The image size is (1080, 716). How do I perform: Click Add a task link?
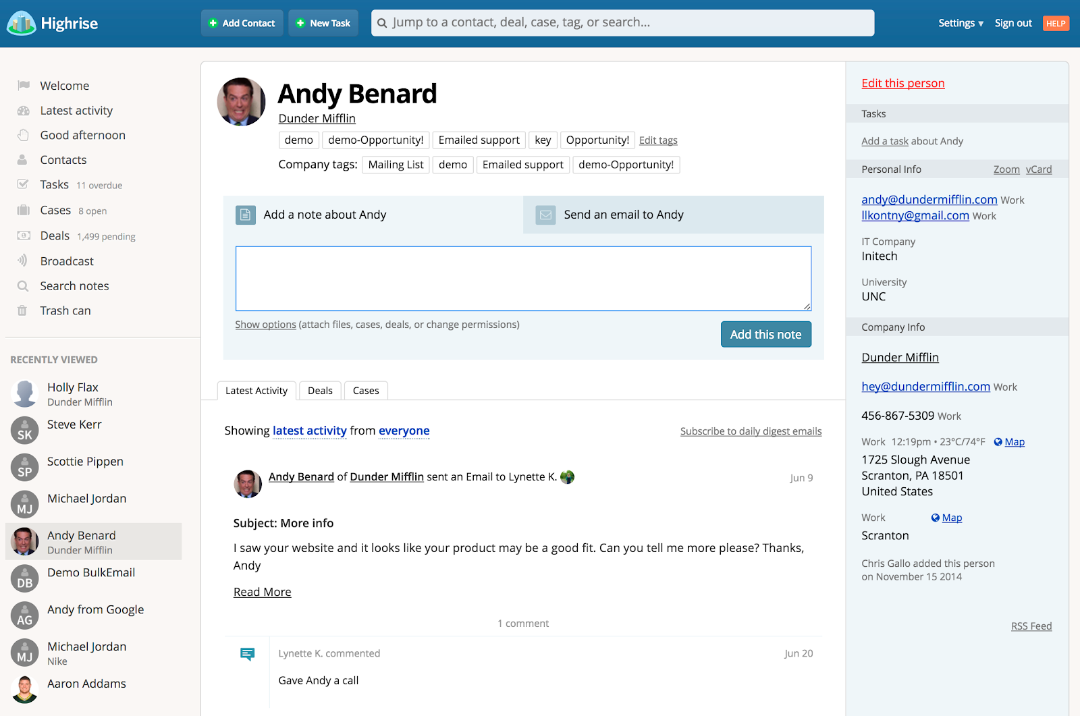885,141
